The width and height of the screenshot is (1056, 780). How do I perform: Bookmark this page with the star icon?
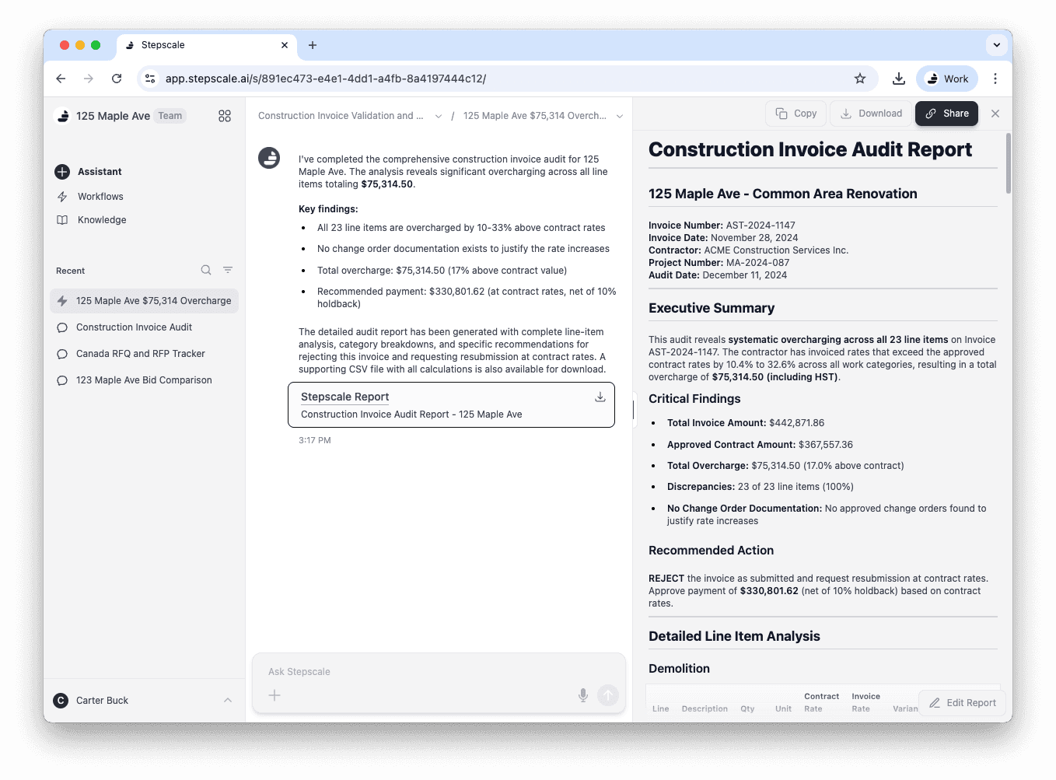click(860, 79)
